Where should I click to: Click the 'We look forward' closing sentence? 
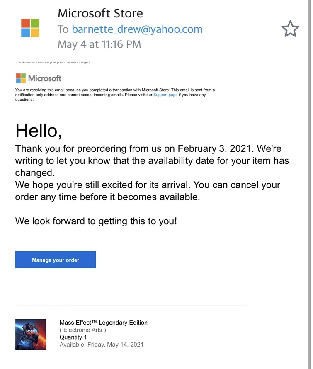[96, 221]
